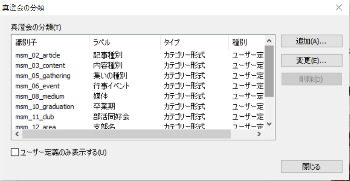
Task: Click the 追加(A)... button
Action: point(311,41)
